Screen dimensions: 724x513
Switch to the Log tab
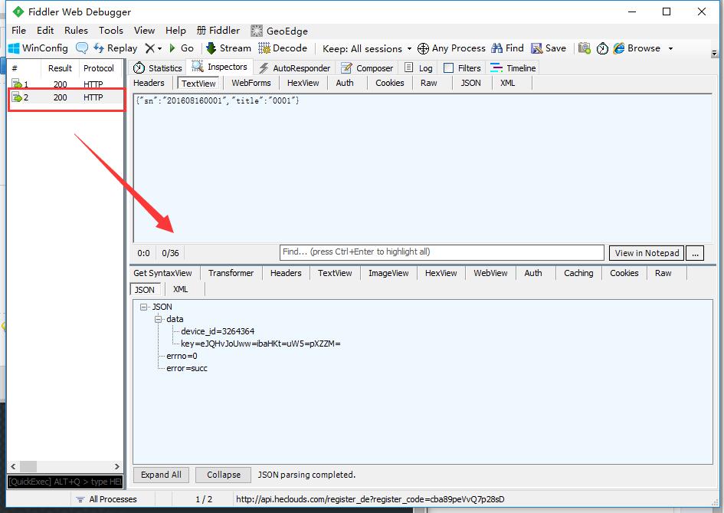pos(418,68)
